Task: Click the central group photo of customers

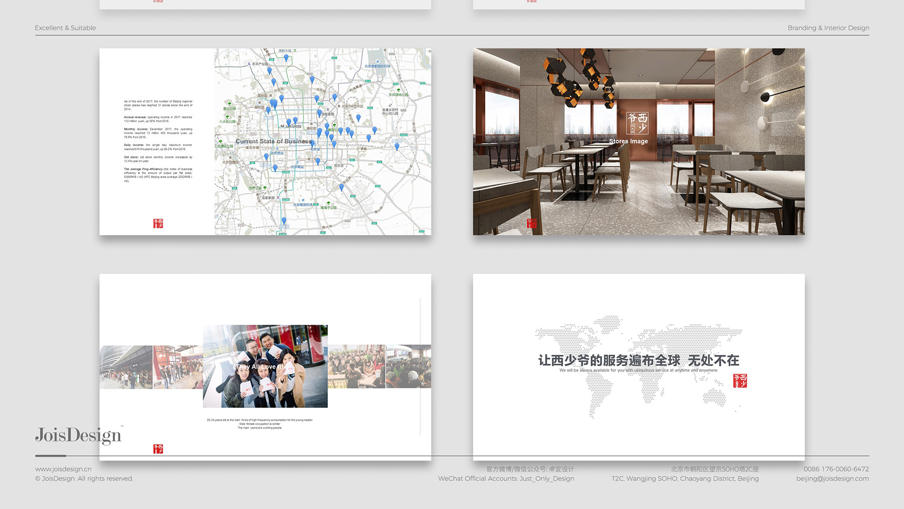Action: coord(265,366)
